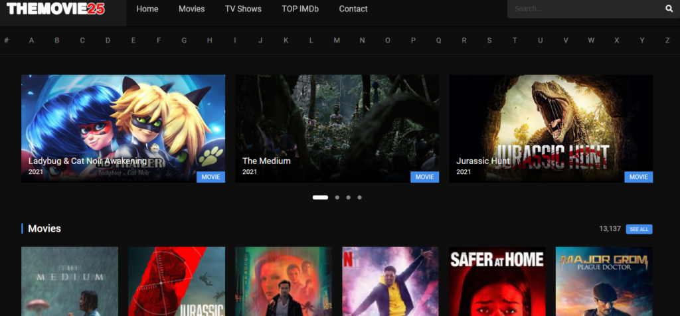Select the first carousel page indicator
The image size is (680, 316).
(x=321, y=197)
